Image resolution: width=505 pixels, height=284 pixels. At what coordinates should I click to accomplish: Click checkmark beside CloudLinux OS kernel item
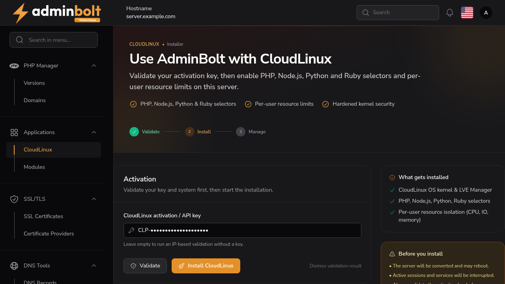392,190
